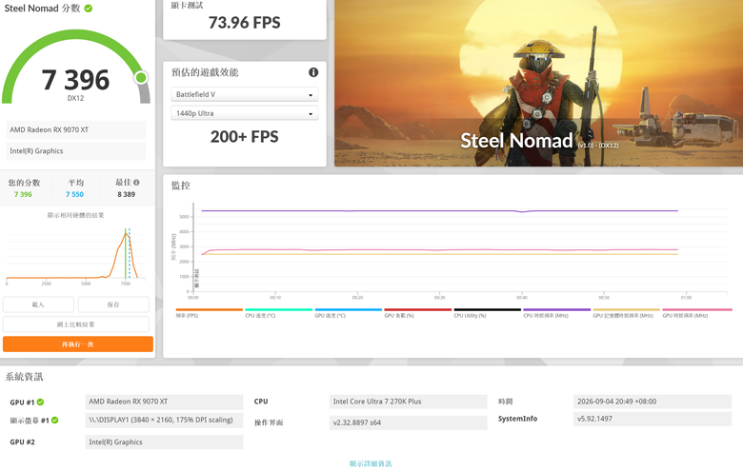
Task: Click the 2026-09-04 20:49 time field
Action: [x=653, y=402]
